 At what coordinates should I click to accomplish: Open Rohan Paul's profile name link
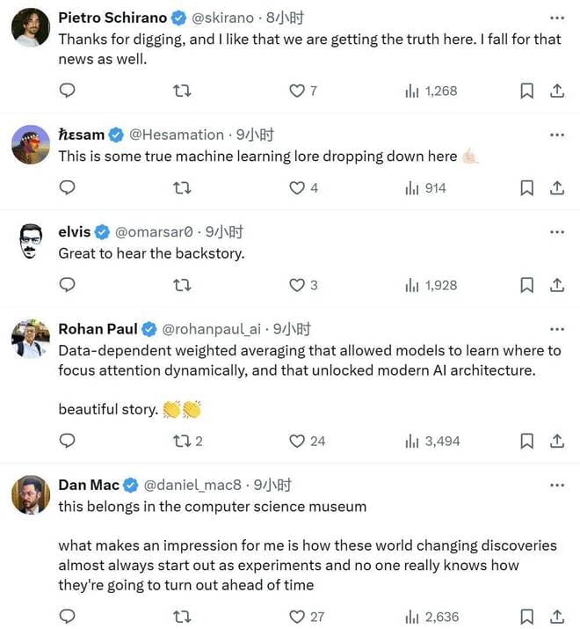pos(98,329)
